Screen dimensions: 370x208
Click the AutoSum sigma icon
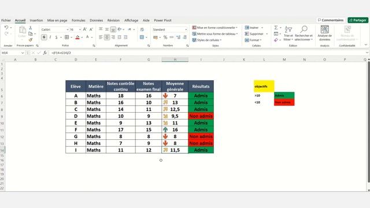click(276, 28)
